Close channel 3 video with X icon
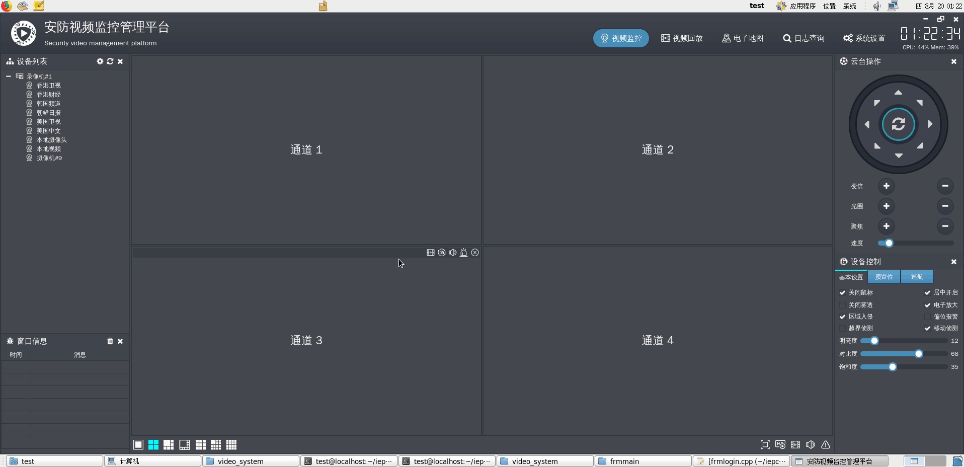Screen dimensions: 964x467 [x=475, y=253]
